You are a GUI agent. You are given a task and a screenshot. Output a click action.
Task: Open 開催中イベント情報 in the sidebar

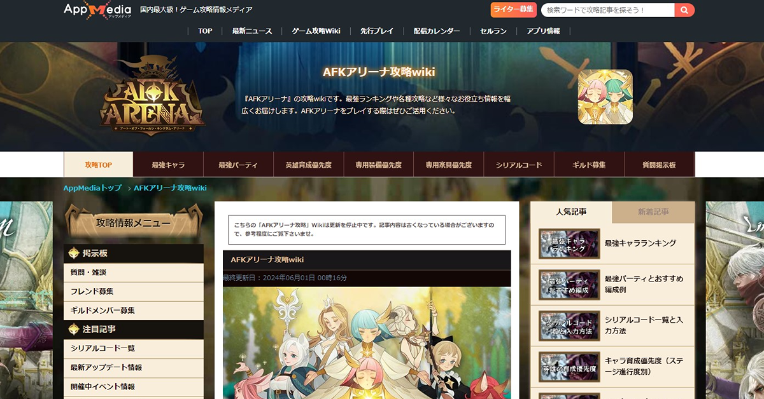(x=134, y=387)
